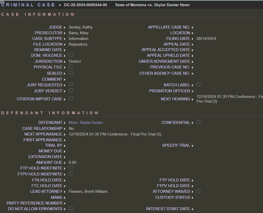The height and width of the screenshot is (213, 263).
Task: Click the PROBATION OFFICER label
Action: tap(170, 91)
